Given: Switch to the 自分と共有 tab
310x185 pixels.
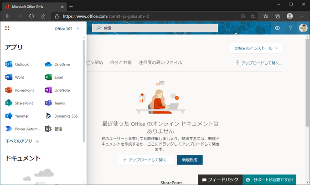Looking at the screenshot, I should click(x=121, y=63).
